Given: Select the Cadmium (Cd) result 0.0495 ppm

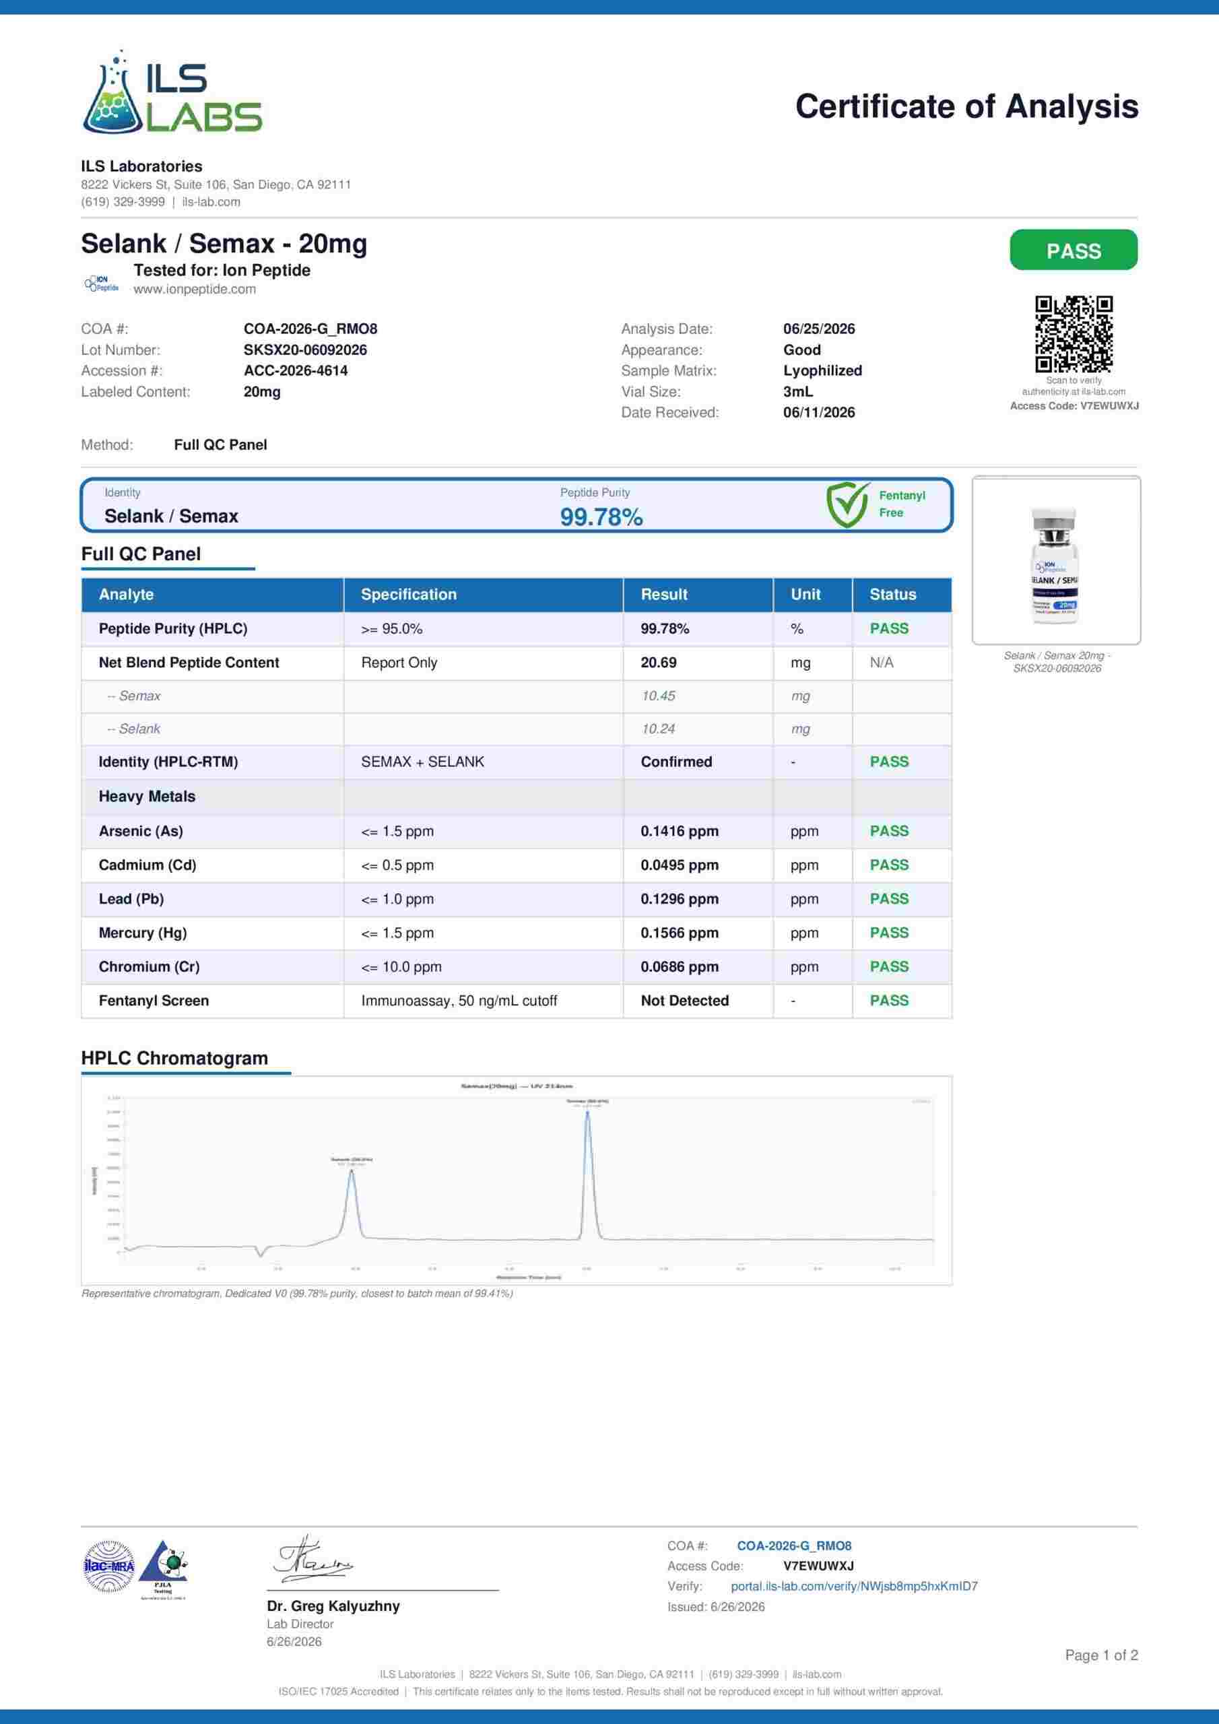Looking at the screenshot, I should point(679,865).
